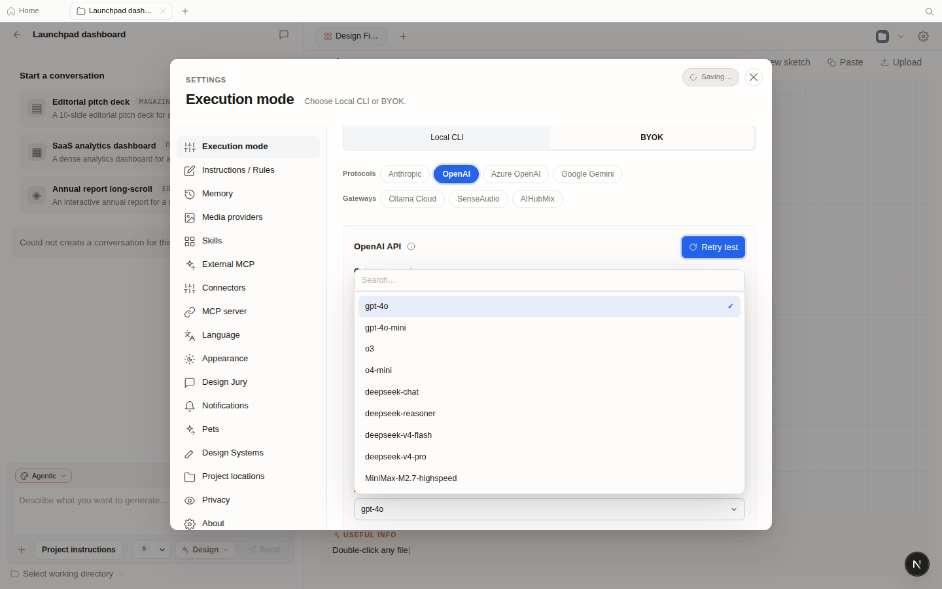Add a new tab with the plus icon
The height and width of the screenshot is (589, 942).
click(185, 11)
